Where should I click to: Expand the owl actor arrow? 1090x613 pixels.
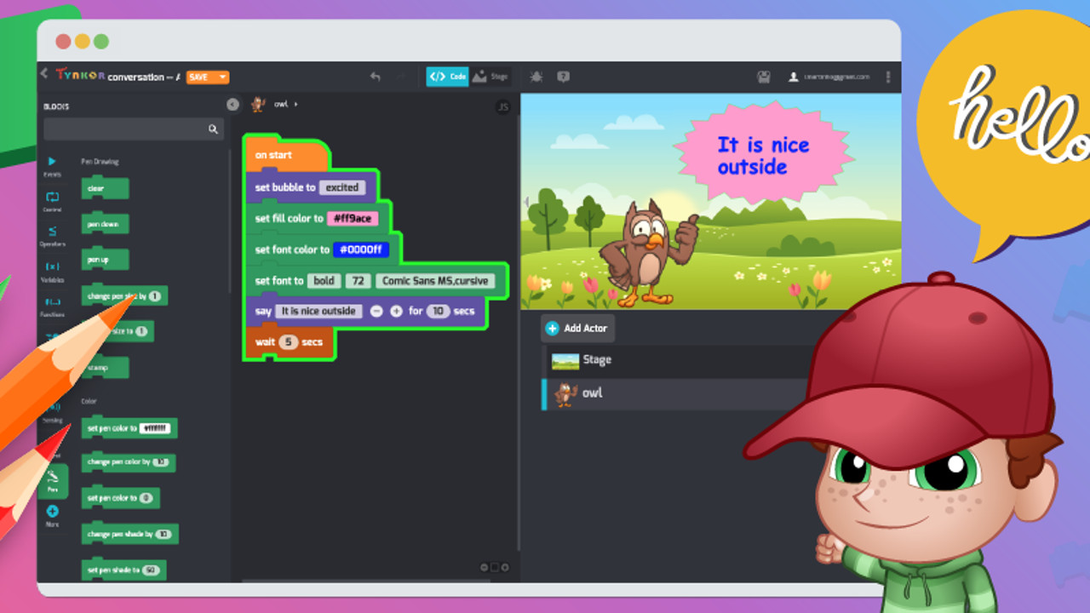click(x=296, y=104)
